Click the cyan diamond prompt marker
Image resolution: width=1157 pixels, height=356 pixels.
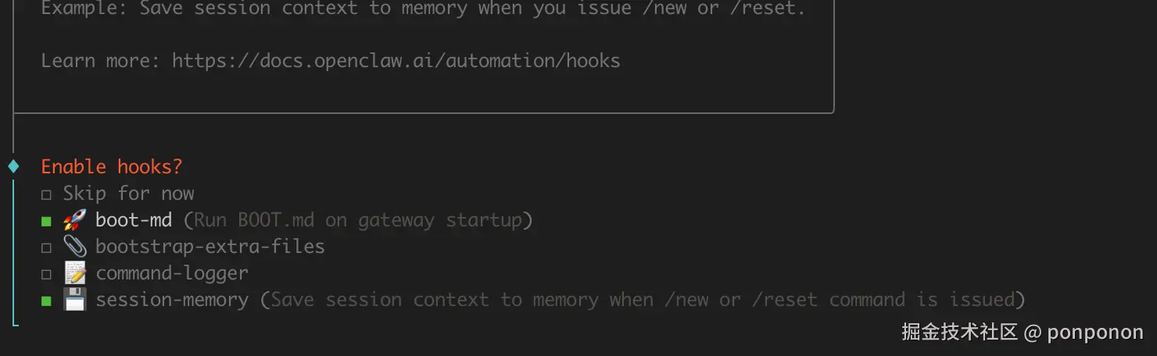pos(13,166)
